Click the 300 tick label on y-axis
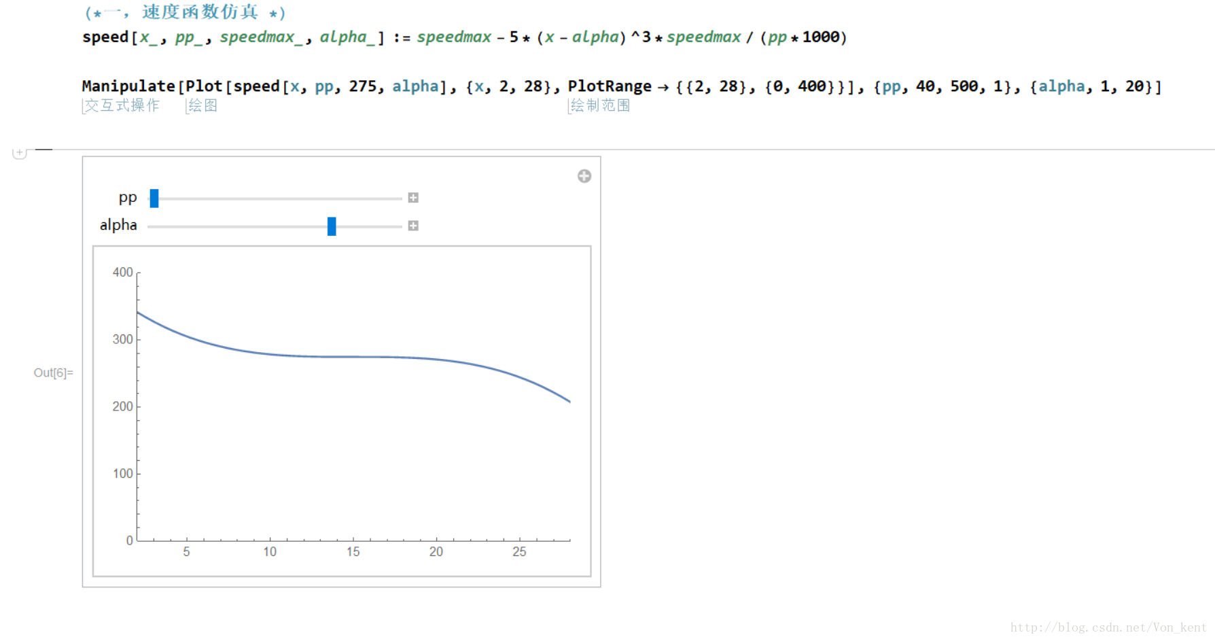1215x641 pixels. click(123, 339)
